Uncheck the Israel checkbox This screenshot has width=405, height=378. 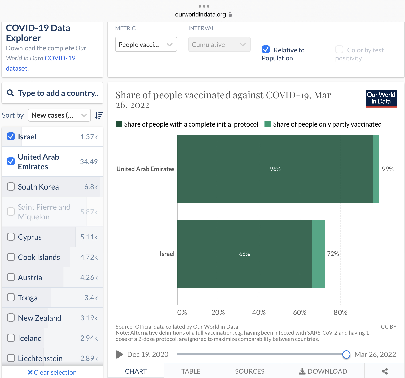pos(11,137)
